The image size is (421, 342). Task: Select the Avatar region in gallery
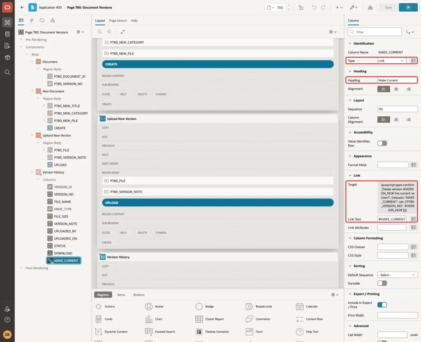(x=154, y=306)
